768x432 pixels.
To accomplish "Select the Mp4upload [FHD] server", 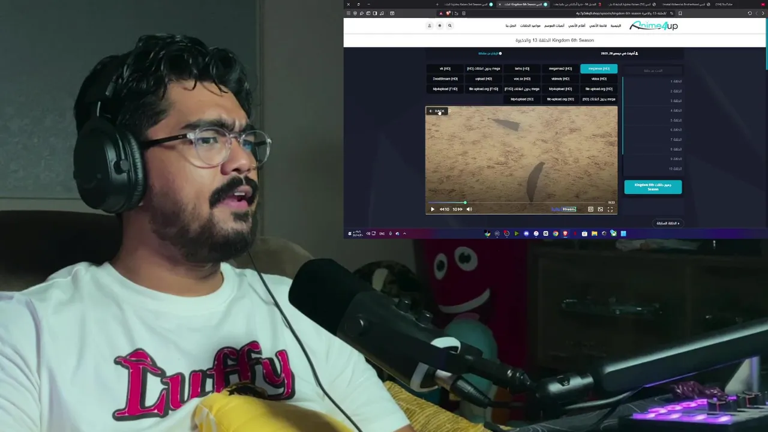I will [445, 89].
